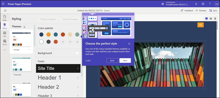Click the canvas vertical scrollbar
The width and height of the screenshot is (220, 98).
click(x=217, y=25)
